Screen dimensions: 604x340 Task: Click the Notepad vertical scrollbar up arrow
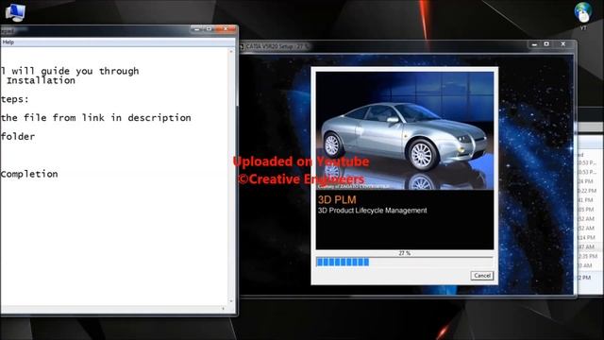pyautogui.click(x=231, y=51)
